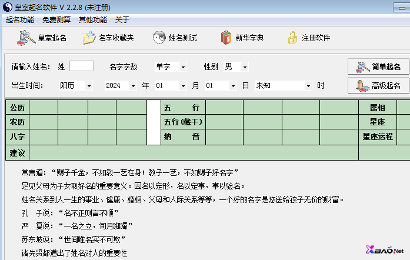Screen dimensions: 410x260
Task: Expand the year 2024 dropdown
Action: tap(133, 86)
